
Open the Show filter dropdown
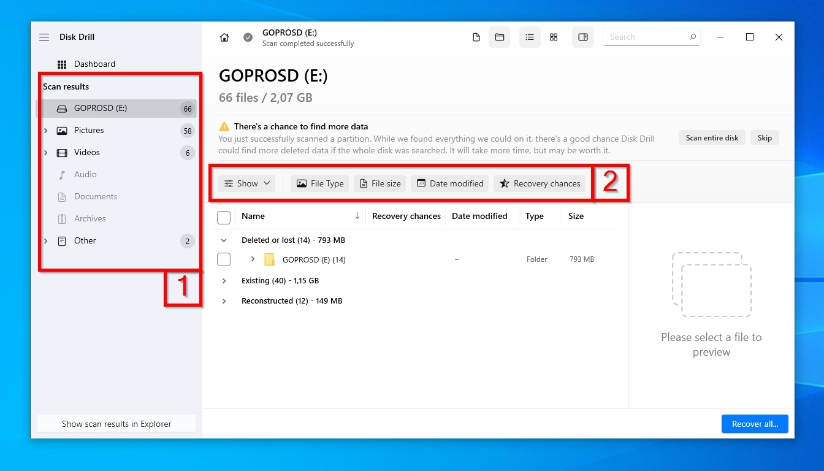click(247, 183)
